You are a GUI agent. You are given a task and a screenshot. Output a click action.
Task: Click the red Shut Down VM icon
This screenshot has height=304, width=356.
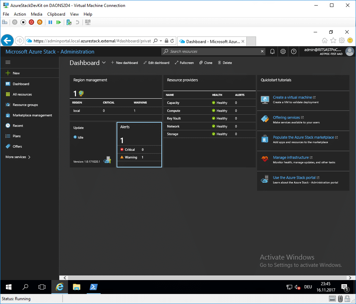coord(31,22)
